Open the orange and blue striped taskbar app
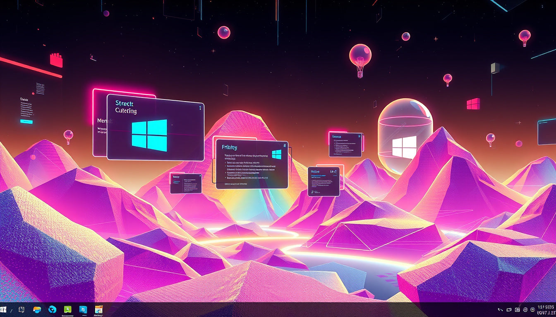556x317 pixels. (37, 310)
